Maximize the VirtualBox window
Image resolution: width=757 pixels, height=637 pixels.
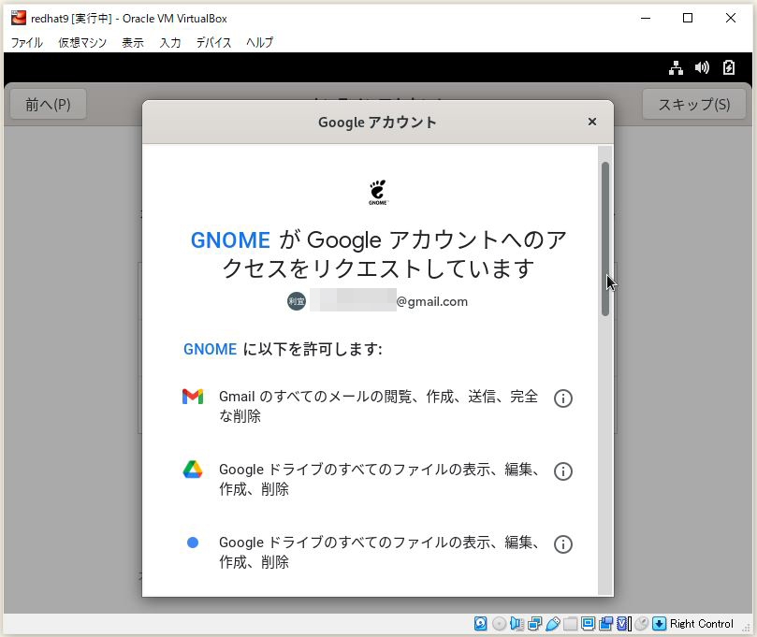click(688, 19)
